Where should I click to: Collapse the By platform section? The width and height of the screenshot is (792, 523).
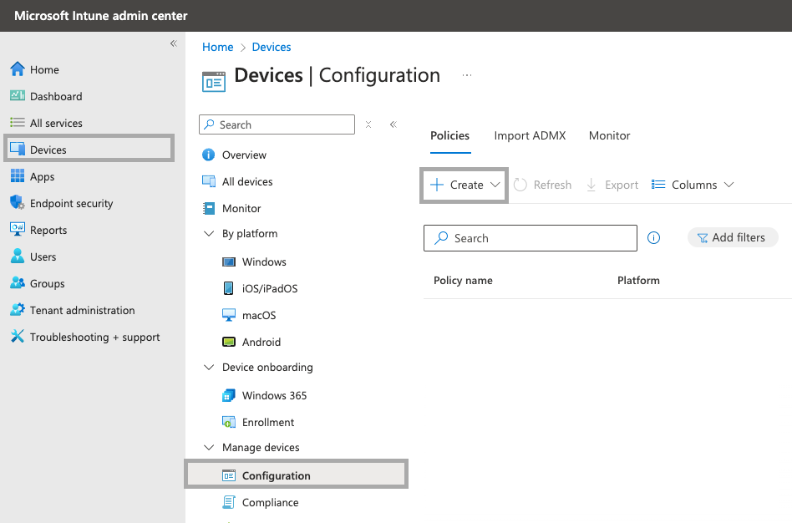[x=208, y=234]
